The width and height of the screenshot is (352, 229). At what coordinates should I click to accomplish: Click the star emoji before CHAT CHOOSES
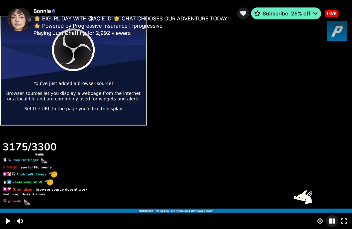coord(117,19)
